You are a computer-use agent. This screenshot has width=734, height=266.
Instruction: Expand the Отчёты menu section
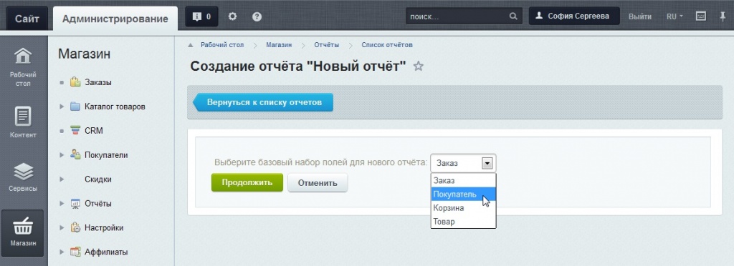(x=62, y=204)
